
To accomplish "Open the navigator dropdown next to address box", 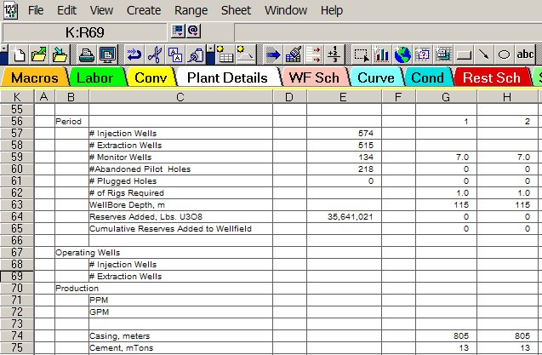I will click(x=177, y=31).
